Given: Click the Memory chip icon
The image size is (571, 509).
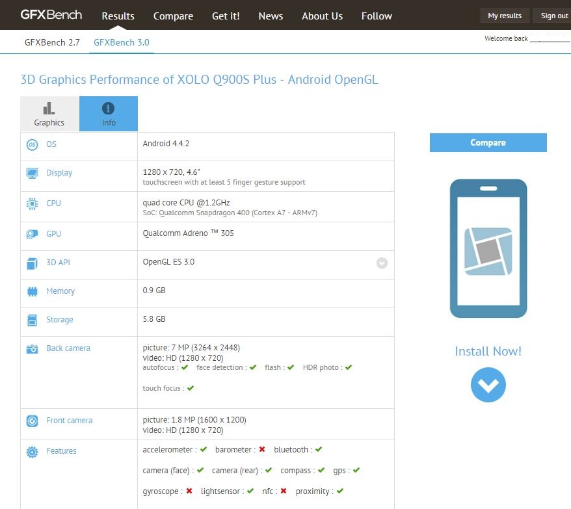Looking at the screenshot, I should (32, 292).
